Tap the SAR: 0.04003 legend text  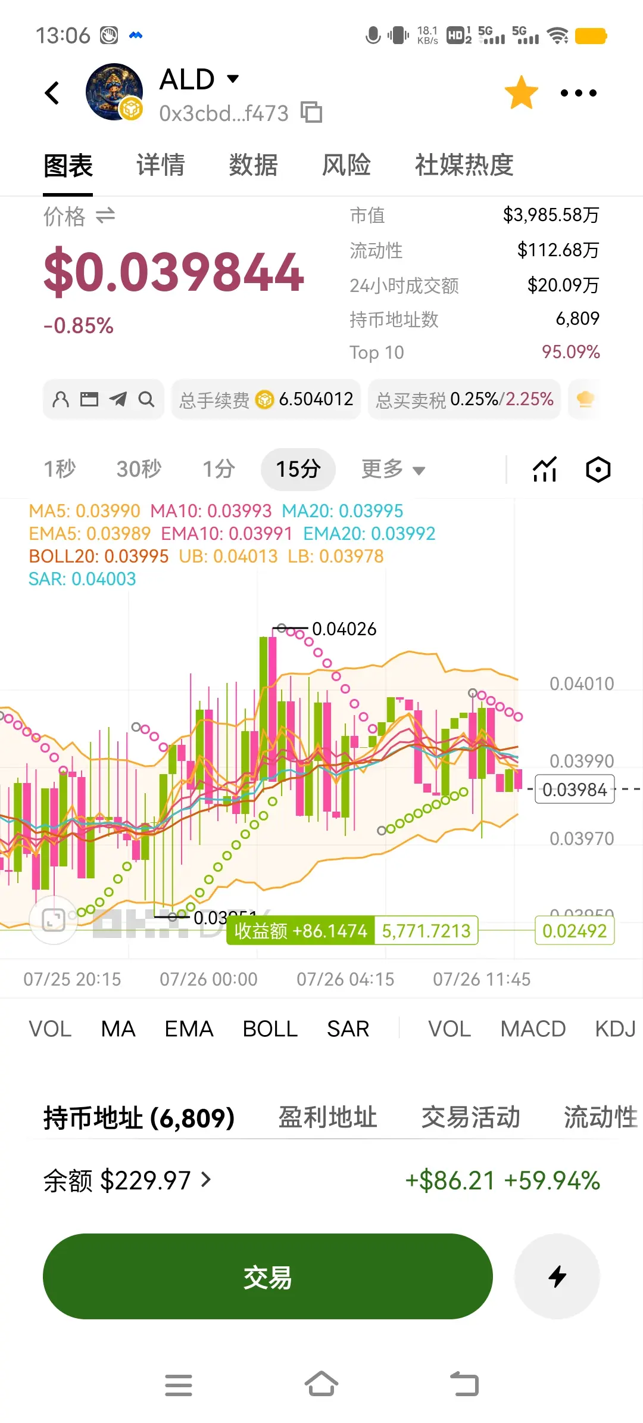pos(82,579)
